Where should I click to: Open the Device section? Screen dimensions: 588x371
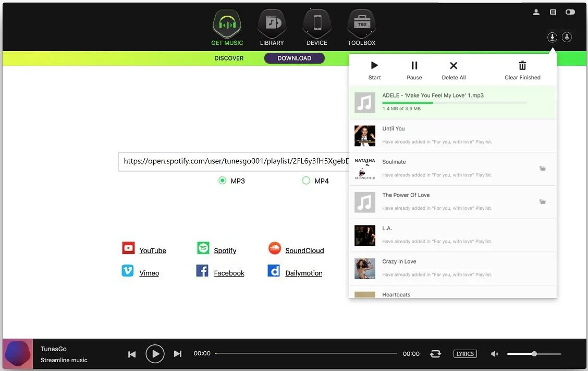tap(317, 28)
